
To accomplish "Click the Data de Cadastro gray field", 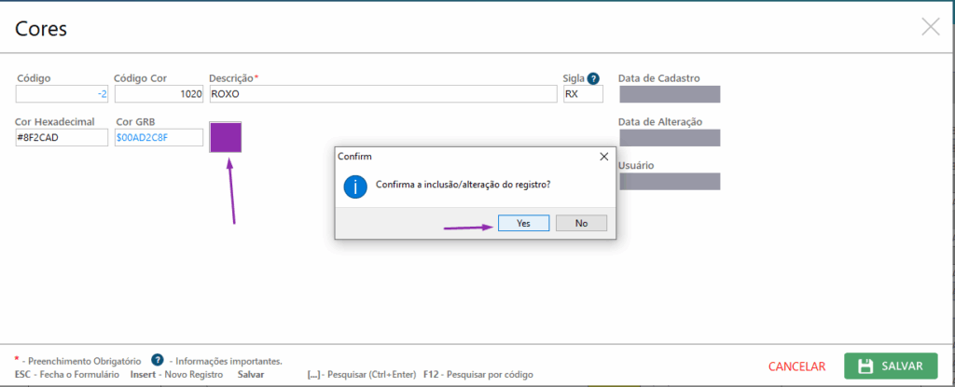I will (x=669, y=94).
